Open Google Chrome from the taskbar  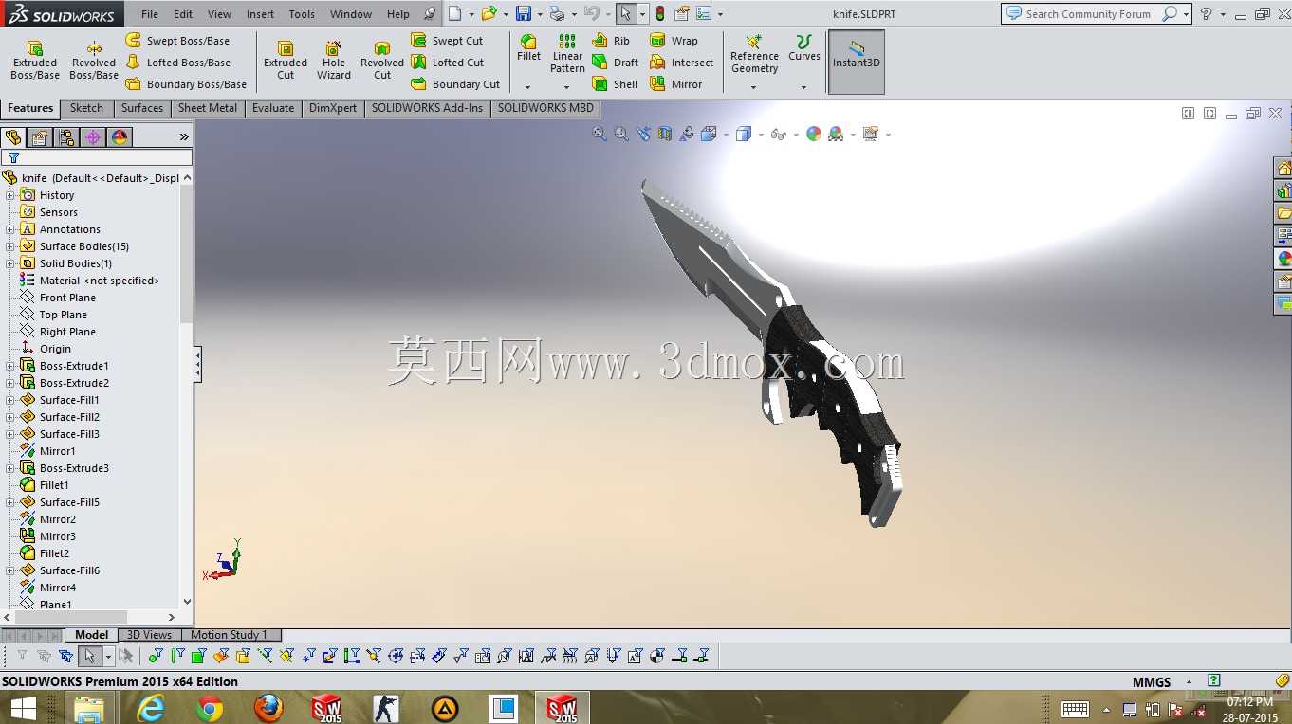click(x=210, y=708)
